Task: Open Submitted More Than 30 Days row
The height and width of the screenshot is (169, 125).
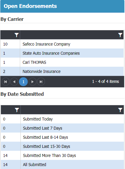Action: (62, 155)
